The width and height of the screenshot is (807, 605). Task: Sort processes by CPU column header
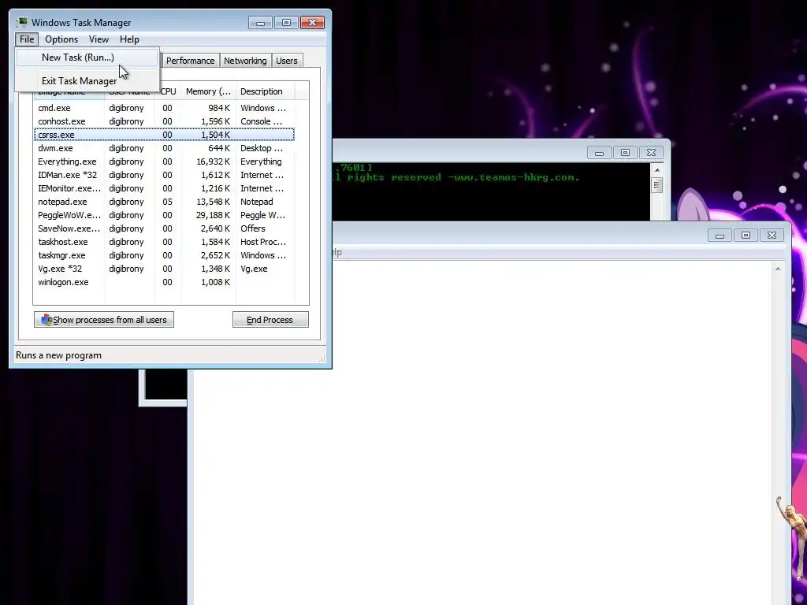(x=168, y=91)
